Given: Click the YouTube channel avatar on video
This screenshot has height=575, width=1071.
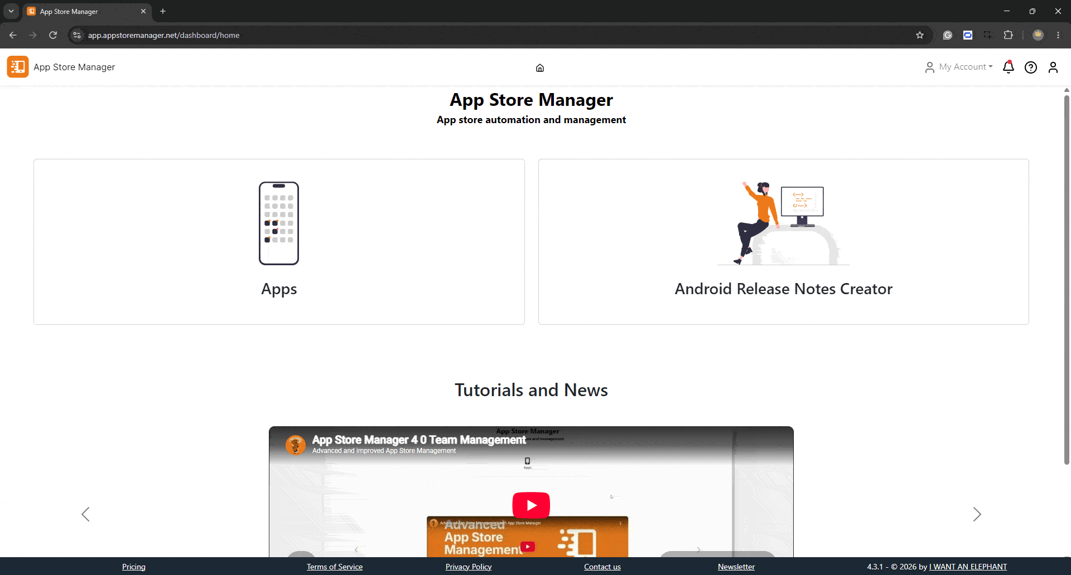Looking at the screenshot, I should [x=296, y=445].
